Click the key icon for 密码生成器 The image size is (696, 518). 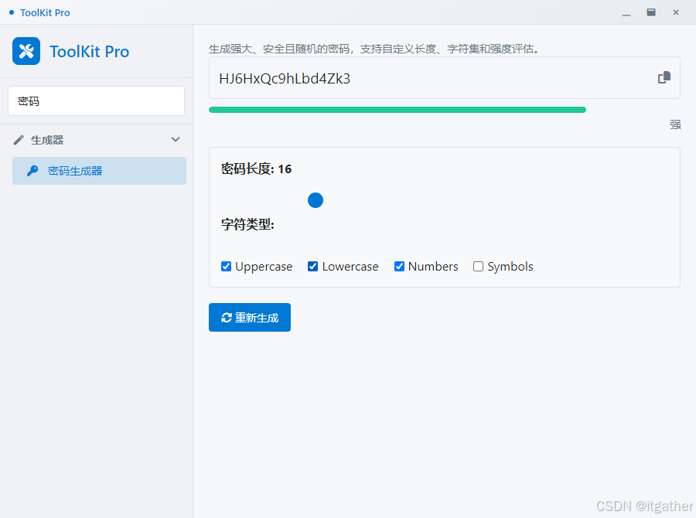[32, 171]
